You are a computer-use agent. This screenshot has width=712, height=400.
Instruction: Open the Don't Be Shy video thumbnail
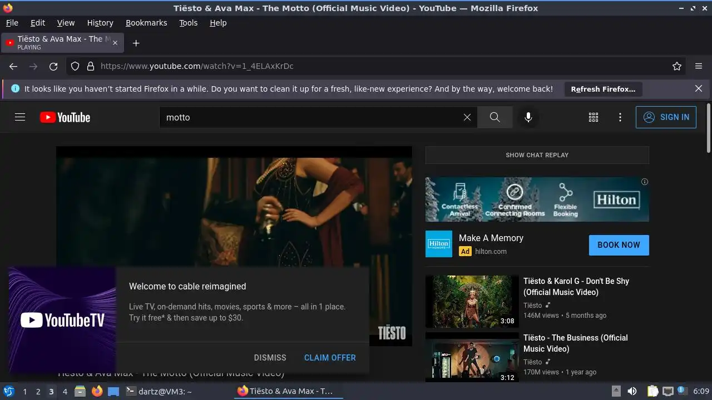point(472,302)
